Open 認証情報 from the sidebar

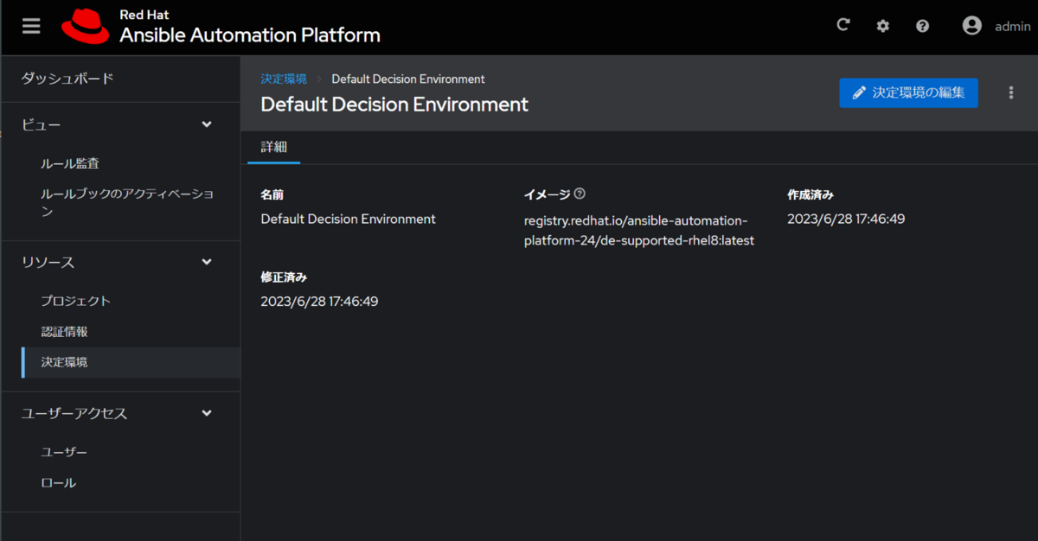click(65, 331)
